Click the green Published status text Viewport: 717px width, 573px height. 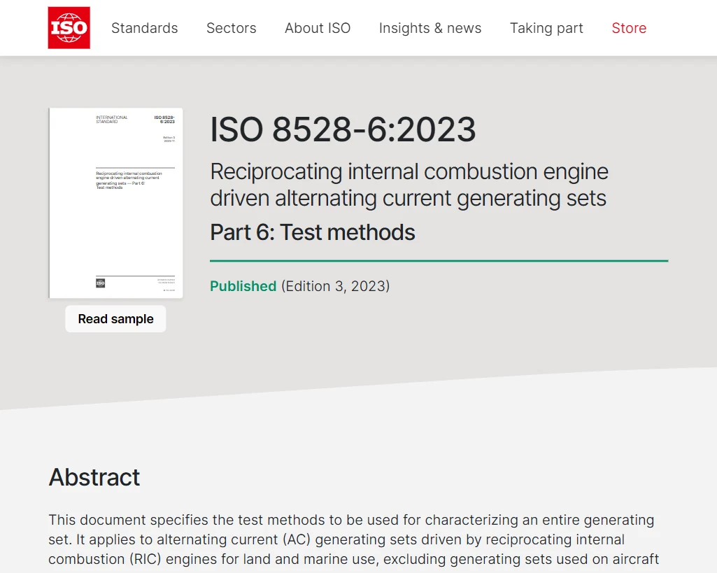pos(243,286)
